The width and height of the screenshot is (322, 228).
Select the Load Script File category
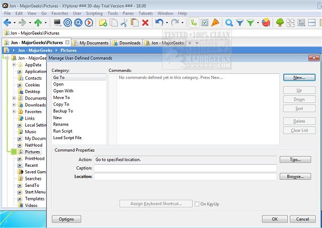click(67, 138)
